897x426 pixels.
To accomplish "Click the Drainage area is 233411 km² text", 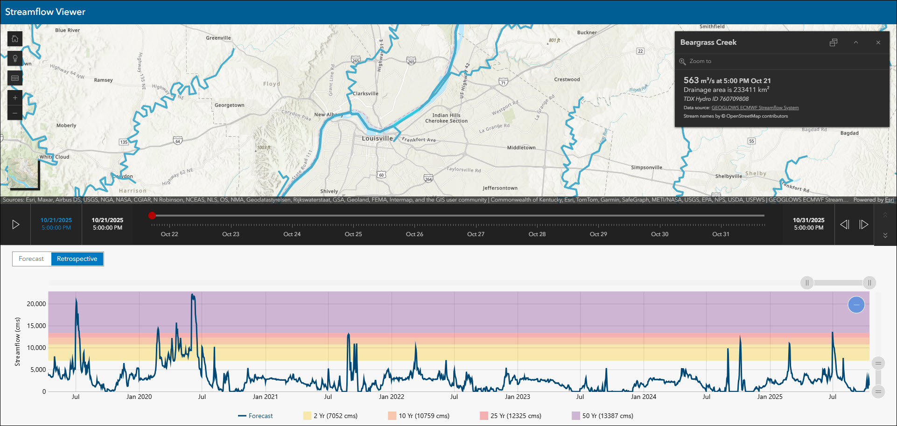I will [726, 90].
